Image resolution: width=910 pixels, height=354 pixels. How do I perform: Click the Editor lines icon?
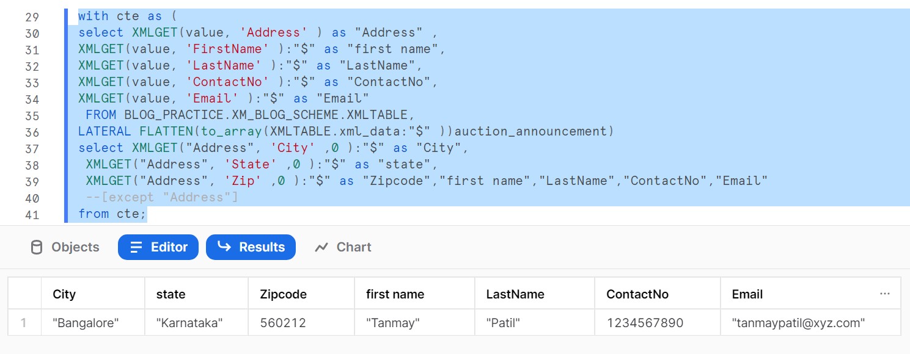click(x=137, y=247)
